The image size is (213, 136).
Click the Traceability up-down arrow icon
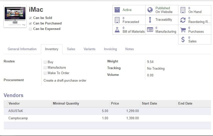tap(150, 20)
